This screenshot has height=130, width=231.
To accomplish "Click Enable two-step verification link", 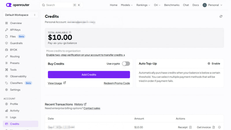I will 85,55.
